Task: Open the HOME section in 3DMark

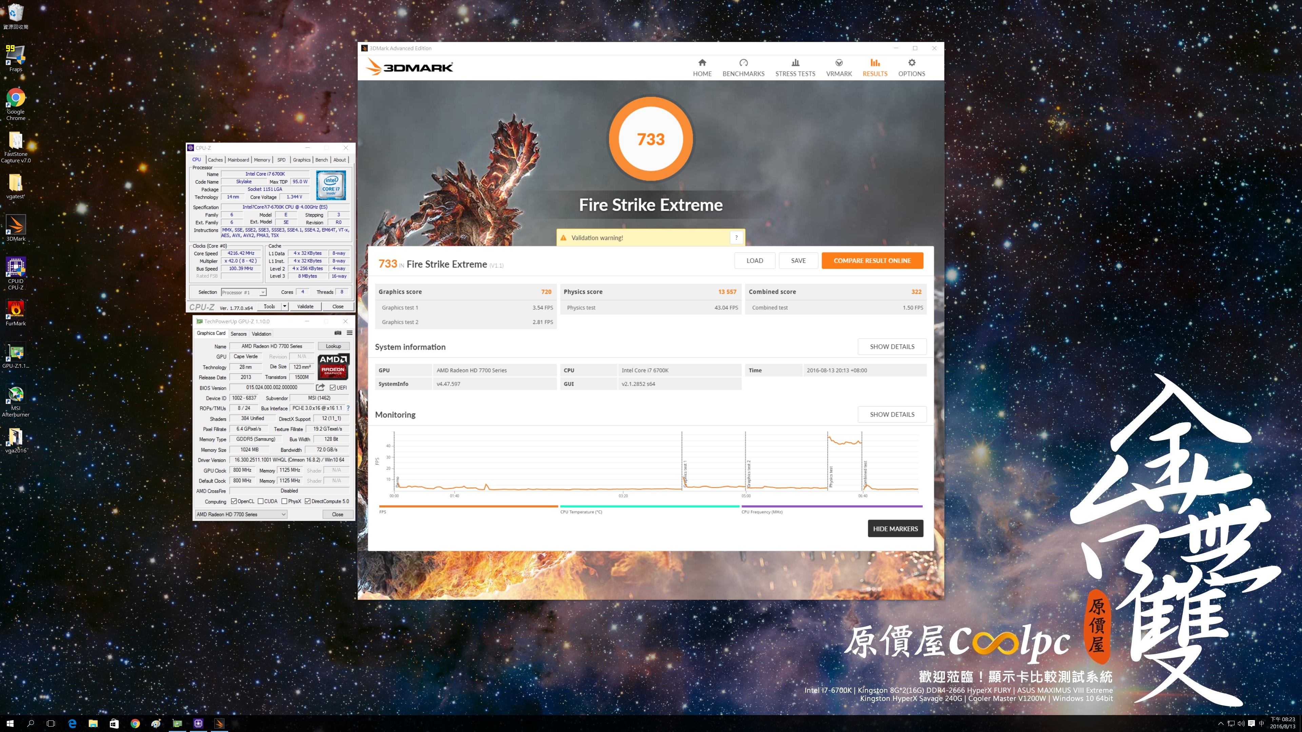Action: [x=702, y=68]
